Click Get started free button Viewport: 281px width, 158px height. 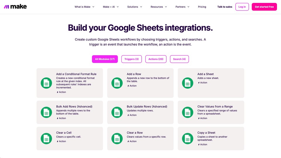click(264, 7)
